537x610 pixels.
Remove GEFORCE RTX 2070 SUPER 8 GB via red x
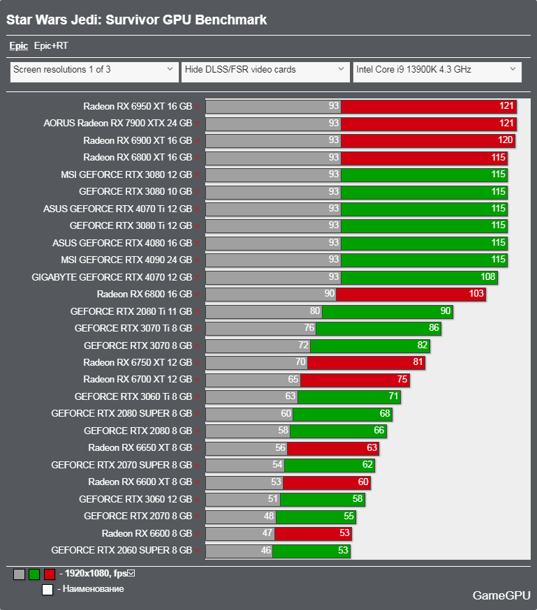coord(198,466)
